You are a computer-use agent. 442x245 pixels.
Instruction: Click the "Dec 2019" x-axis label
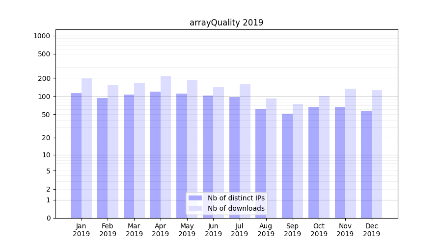[x=371, y=230]
